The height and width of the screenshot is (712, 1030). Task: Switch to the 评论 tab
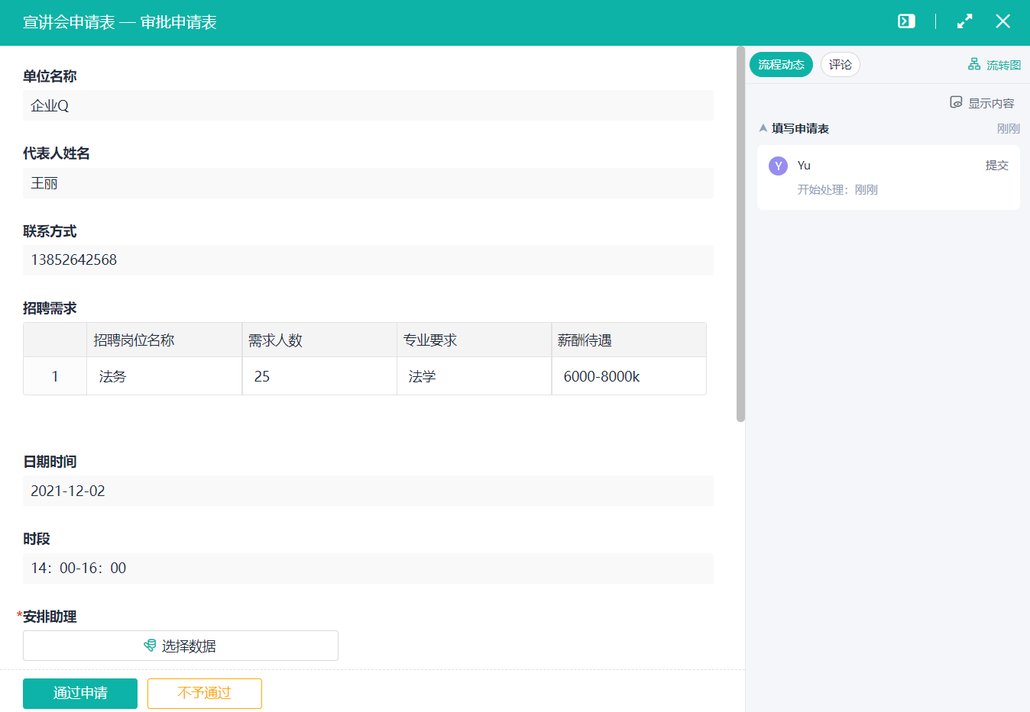pos(840,65)
